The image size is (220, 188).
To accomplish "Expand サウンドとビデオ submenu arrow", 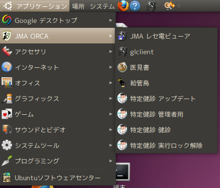I will point(111,129).
